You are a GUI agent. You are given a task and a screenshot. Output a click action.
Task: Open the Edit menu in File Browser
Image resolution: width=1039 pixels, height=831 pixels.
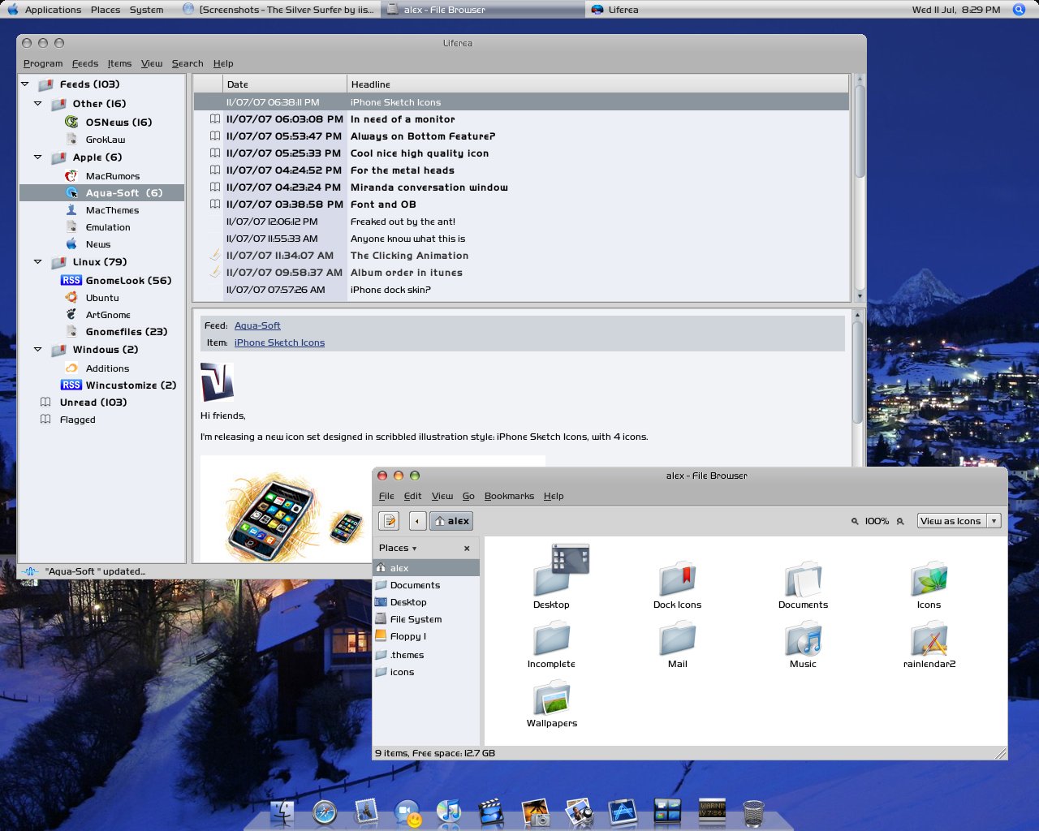coord(413,496)
